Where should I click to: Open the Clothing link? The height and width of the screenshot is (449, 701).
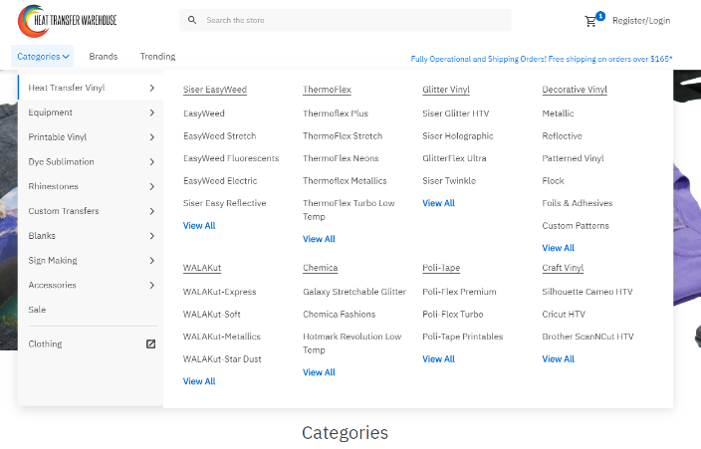(x=45, y=343)
